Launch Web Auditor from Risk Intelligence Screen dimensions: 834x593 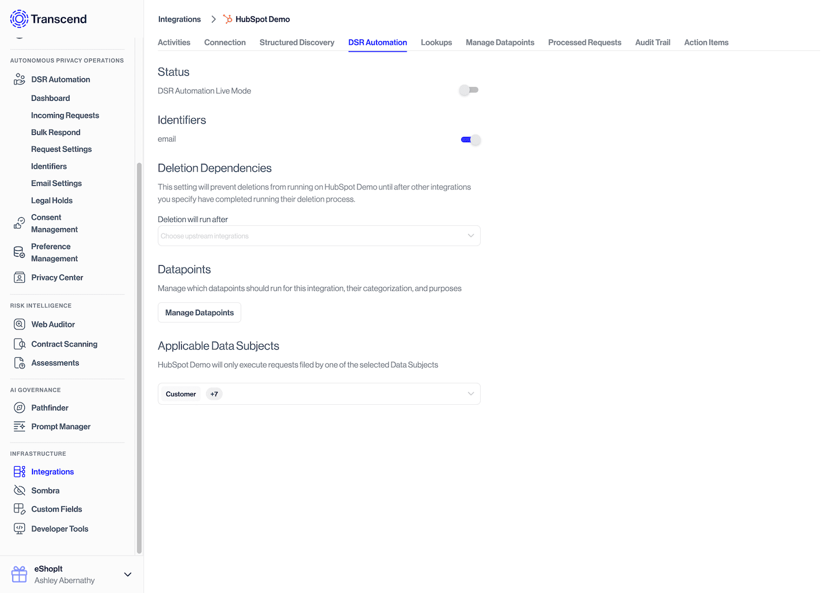point(19,324)
